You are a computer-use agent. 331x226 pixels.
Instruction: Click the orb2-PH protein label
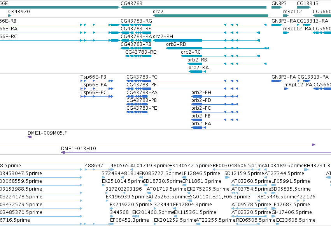[x=201, y=93]
